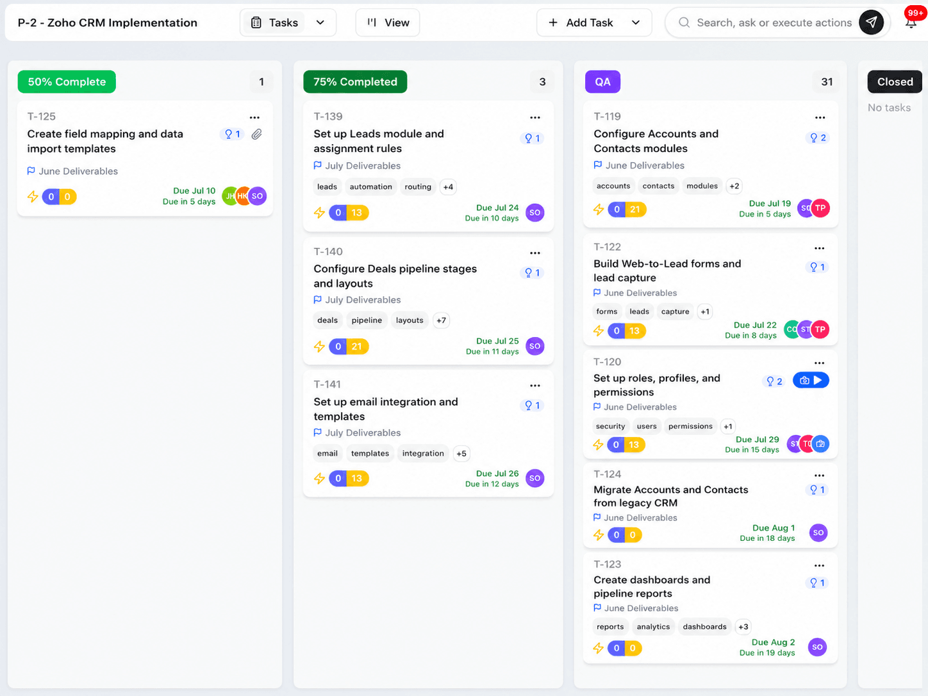
Task: Click project title P-2 - Zoho CRM Implementation
Action: click(x=108, y=22)
